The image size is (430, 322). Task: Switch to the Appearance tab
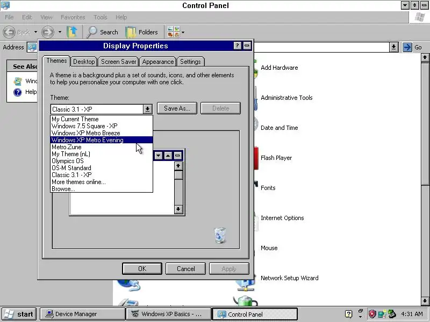coord(158,62)
